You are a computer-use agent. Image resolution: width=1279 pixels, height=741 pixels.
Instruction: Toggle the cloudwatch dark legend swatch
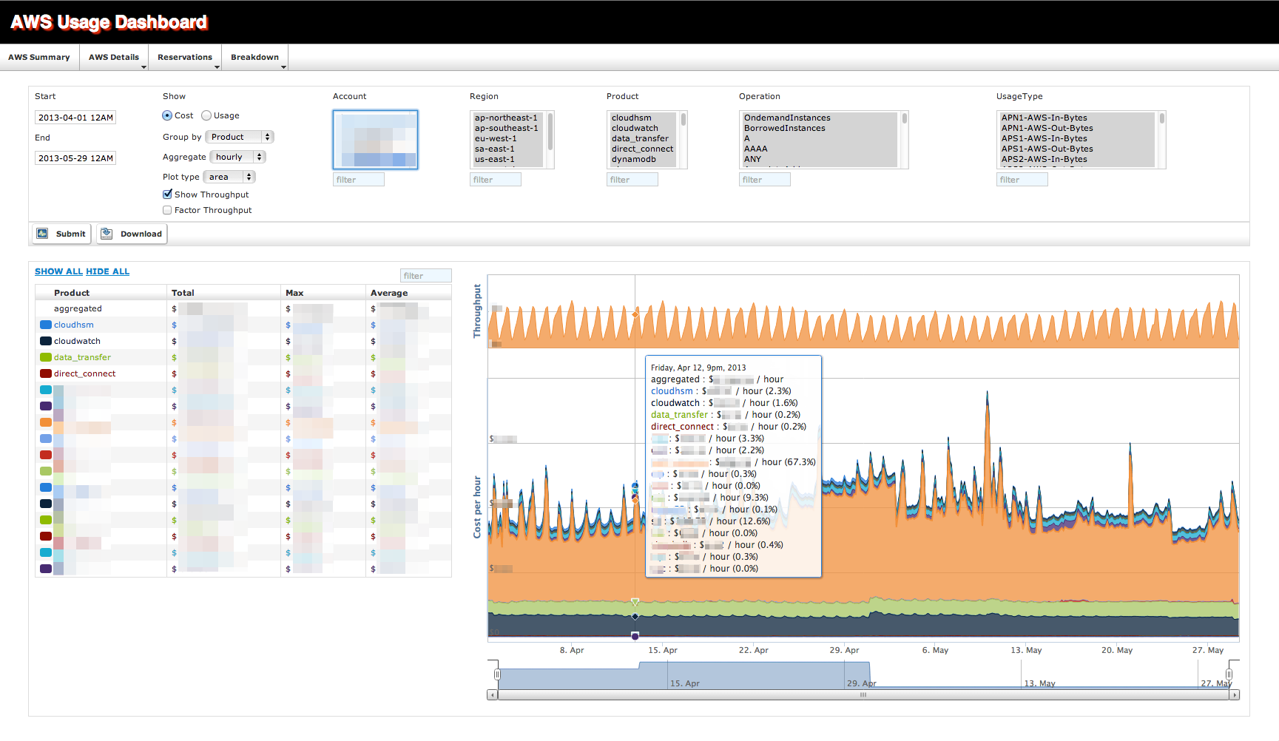(46, 341)
